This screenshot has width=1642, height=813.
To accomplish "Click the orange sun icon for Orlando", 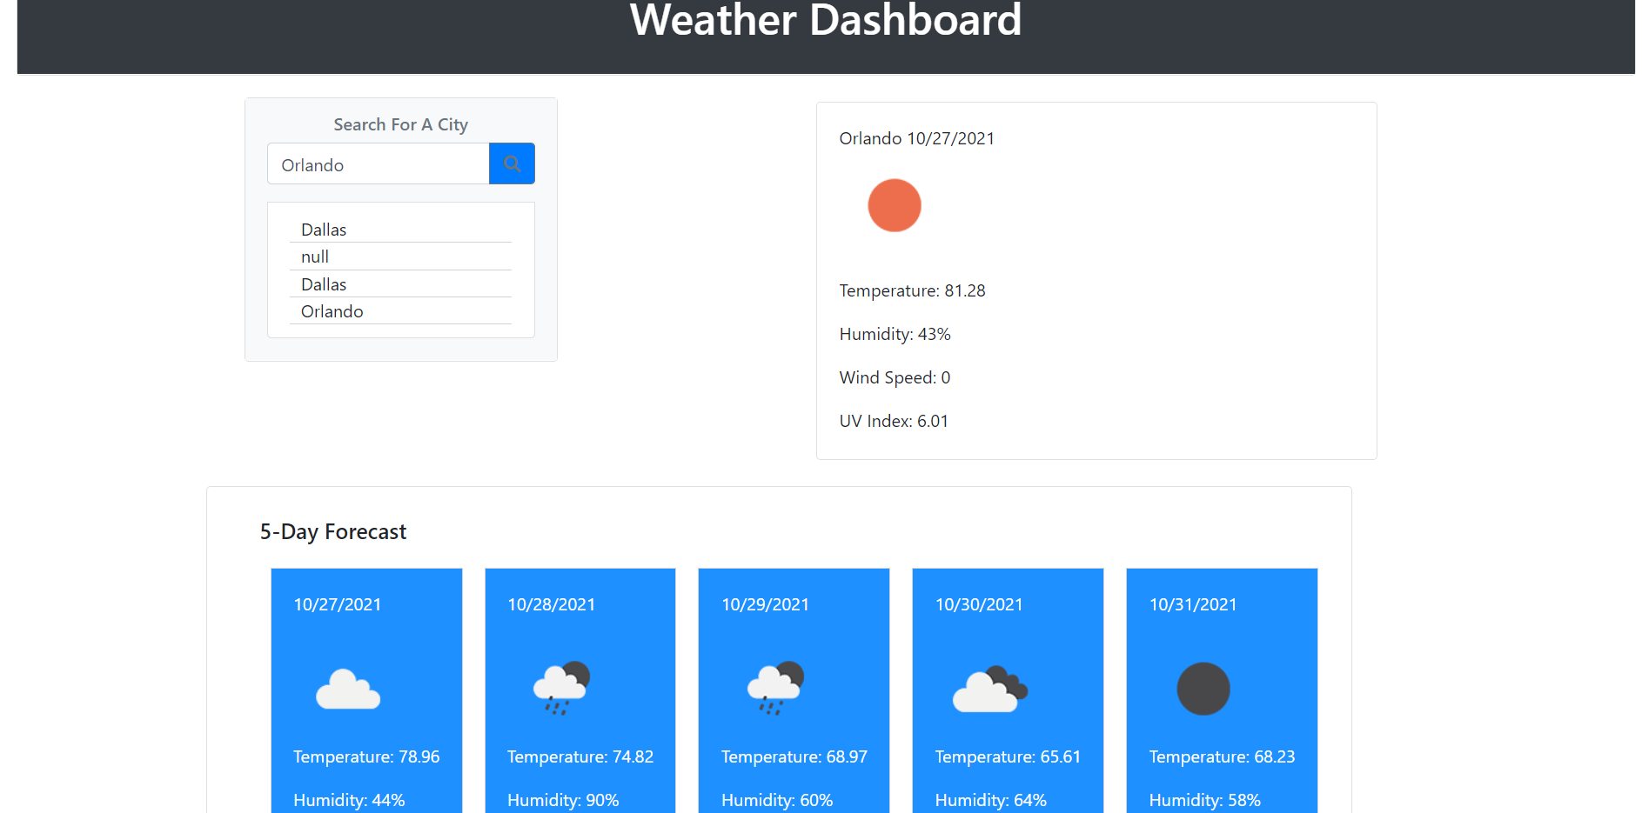I will (x=894, y=205).
